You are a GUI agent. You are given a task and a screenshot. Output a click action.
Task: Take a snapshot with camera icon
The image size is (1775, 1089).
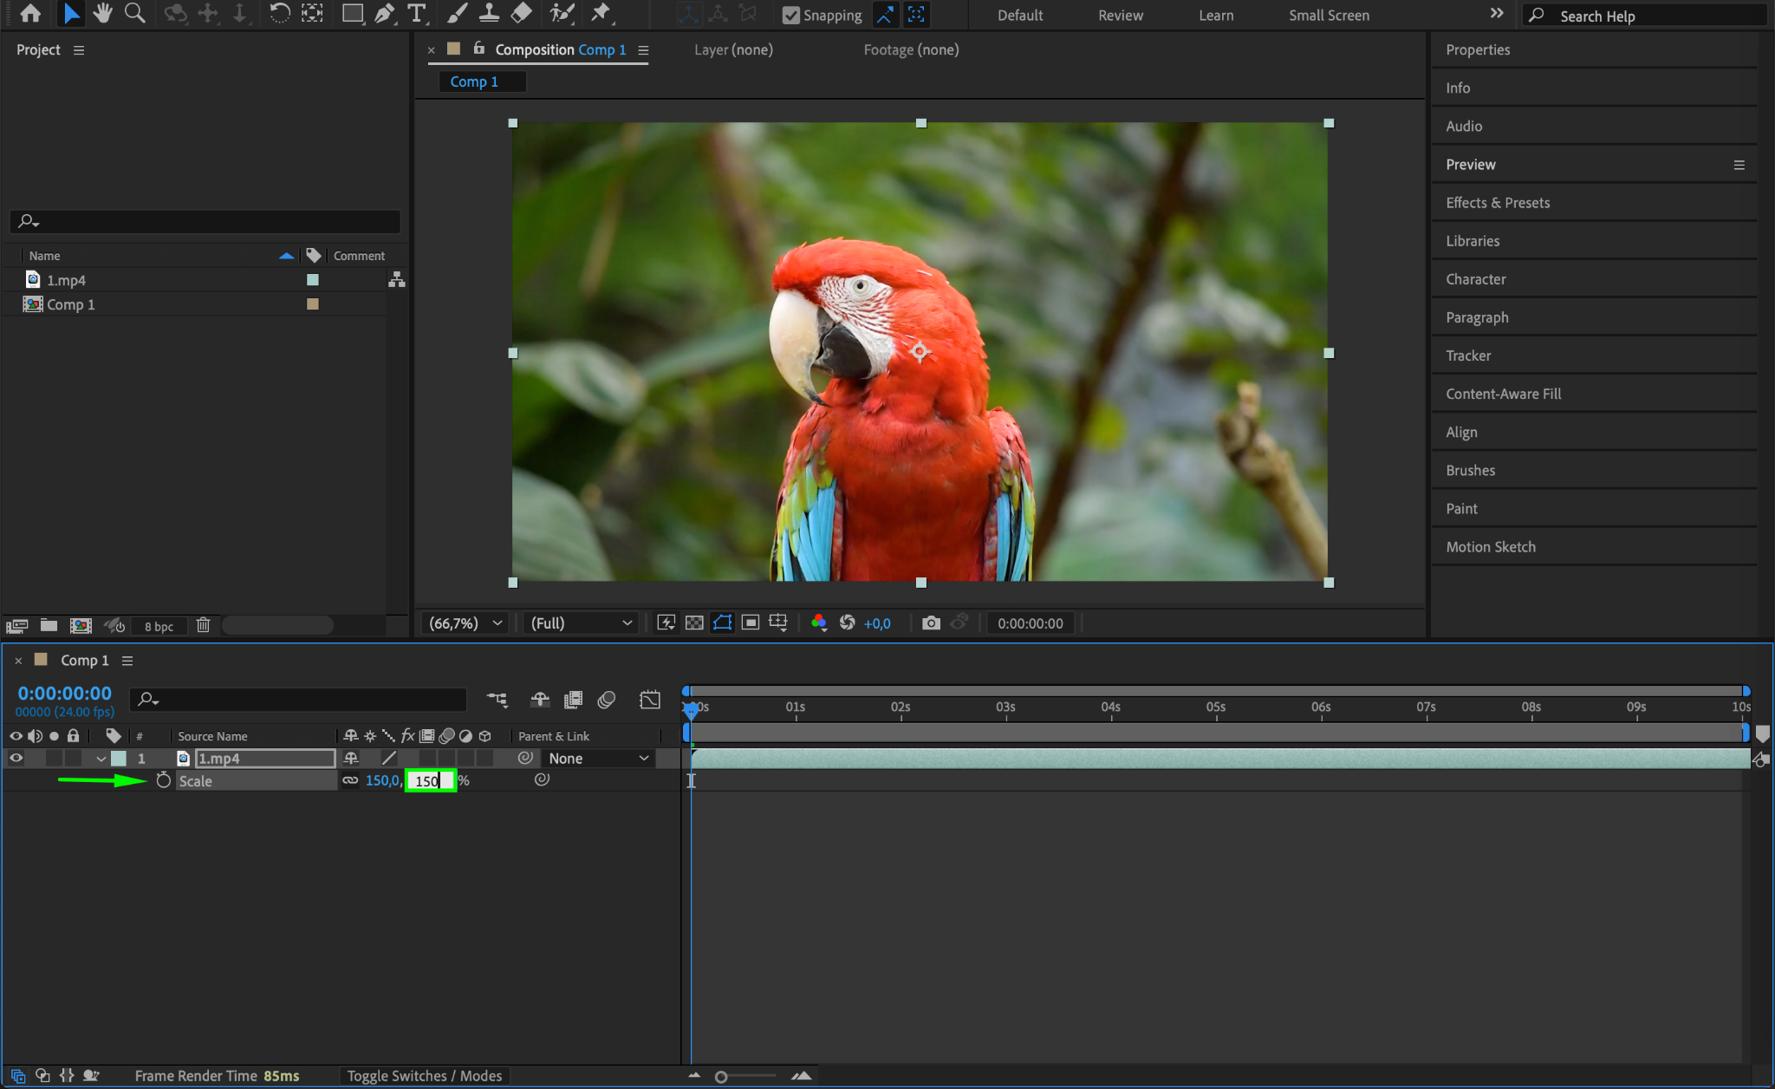tap(931, 623)
